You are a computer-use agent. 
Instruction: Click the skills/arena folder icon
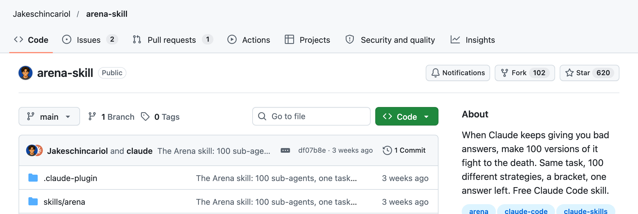pos(33,201)
